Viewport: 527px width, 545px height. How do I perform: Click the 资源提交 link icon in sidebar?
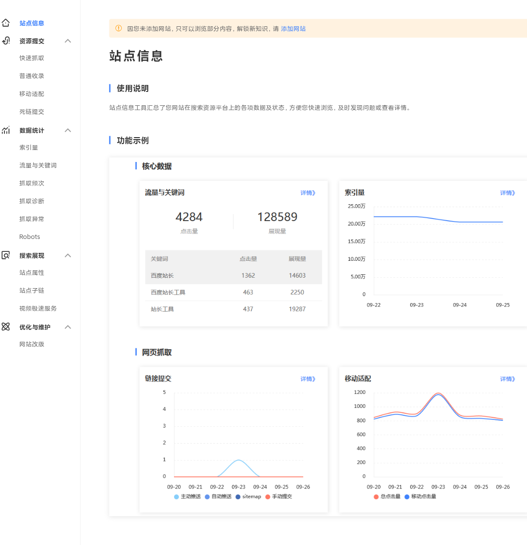(5, 41)
